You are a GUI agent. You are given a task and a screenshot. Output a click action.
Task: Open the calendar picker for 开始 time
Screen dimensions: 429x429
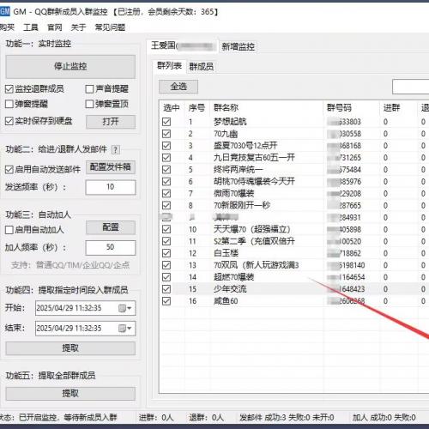point(125,308)
